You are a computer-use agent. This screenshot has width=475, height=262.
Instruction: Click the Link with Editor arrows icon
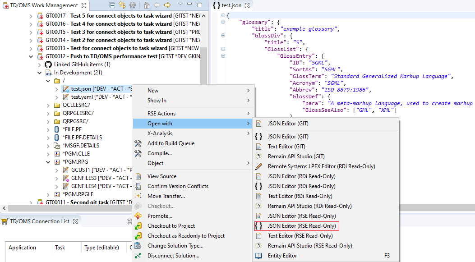point(122,5)
